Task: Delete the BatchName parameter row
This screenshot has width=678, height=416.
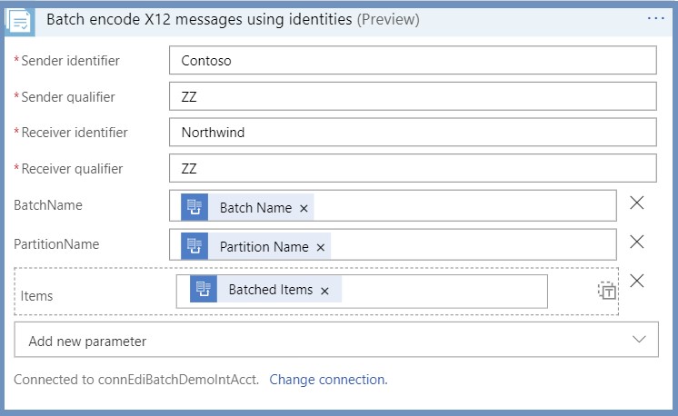Action: click(x=637, y=203)
